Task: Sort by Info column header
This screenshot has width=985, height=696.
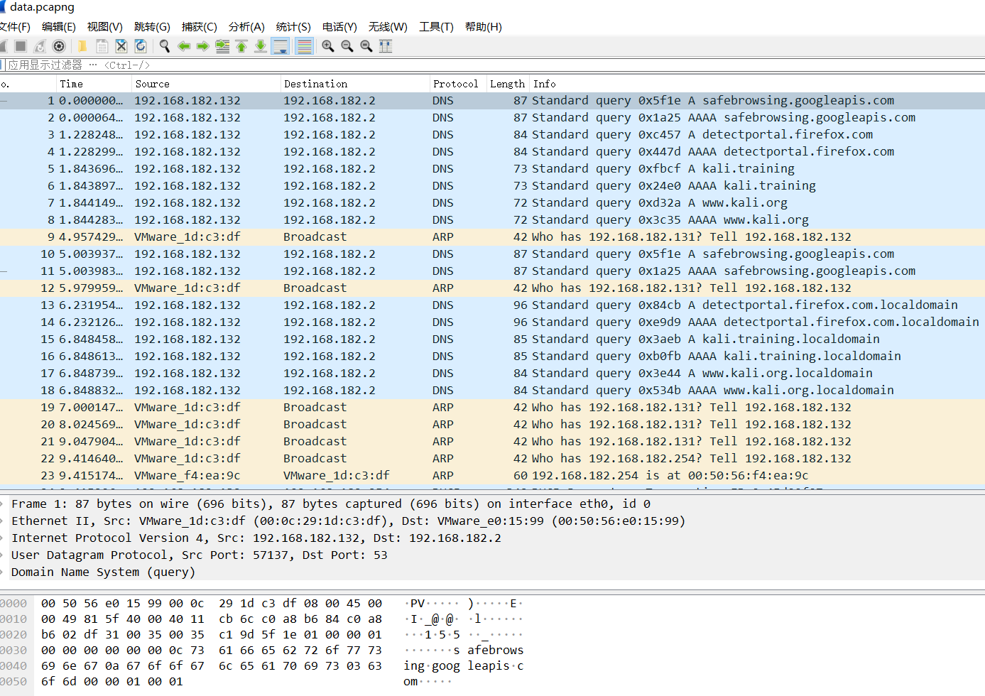Action: (757, 84)
